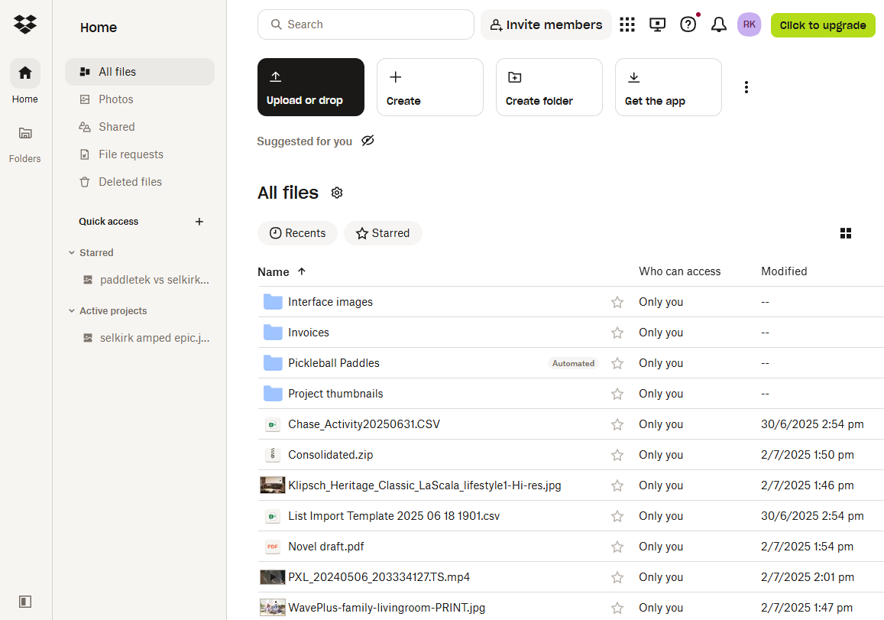Viewport: 884px width, 620px height.
Task: Star List Import Template csv
Action: pyautogui.click(x=617, y=516)
